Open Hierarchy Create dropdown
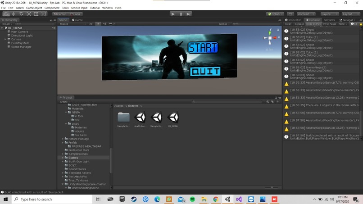The image size is (363, 204). 7,24
